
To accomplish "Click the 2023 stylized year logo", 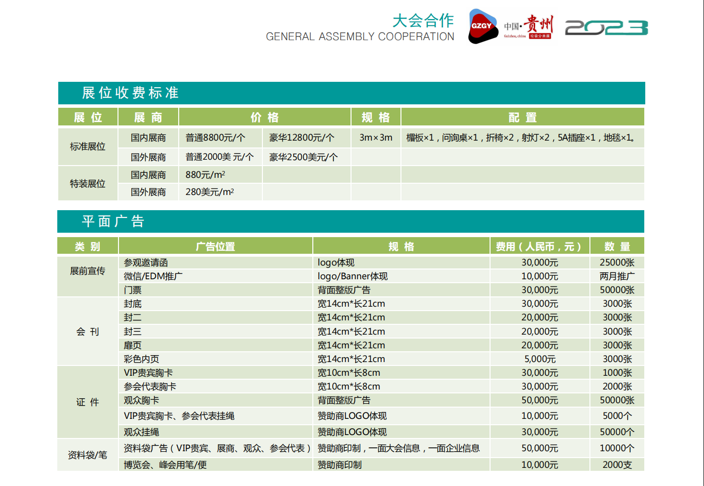I will tap(606, 28).
